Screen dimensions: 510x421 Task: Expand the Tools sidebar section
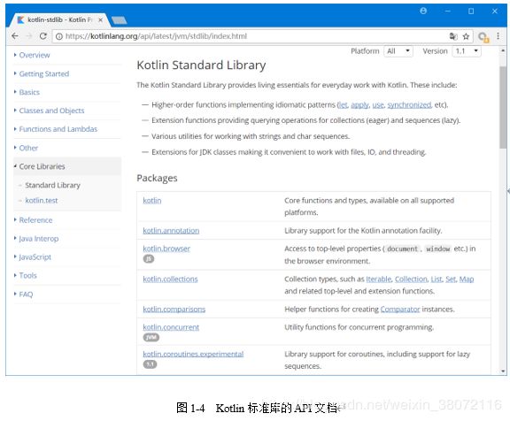pos(27,276)
